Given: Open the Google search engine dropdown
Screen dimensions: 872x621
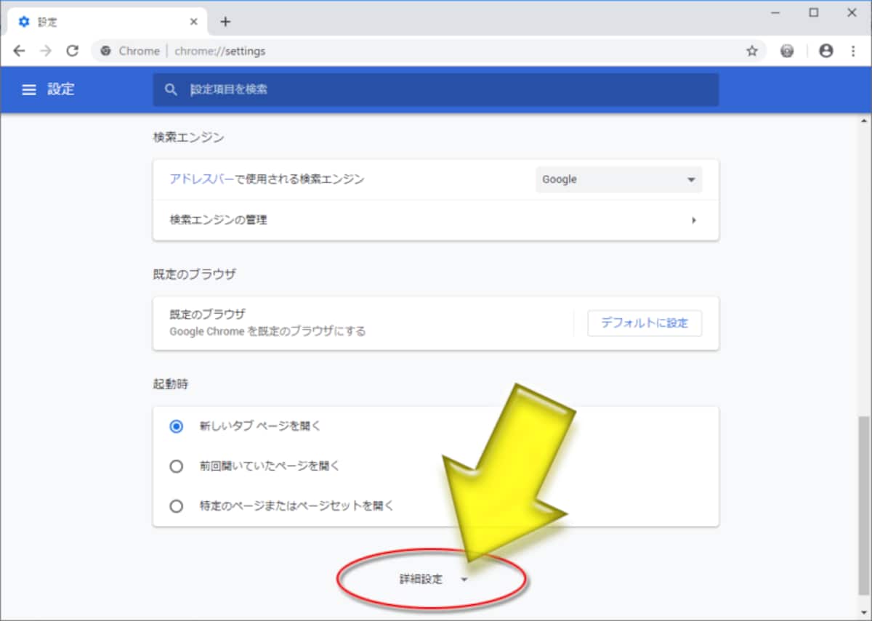Looking at the screenshot, I should pos(619,179).
